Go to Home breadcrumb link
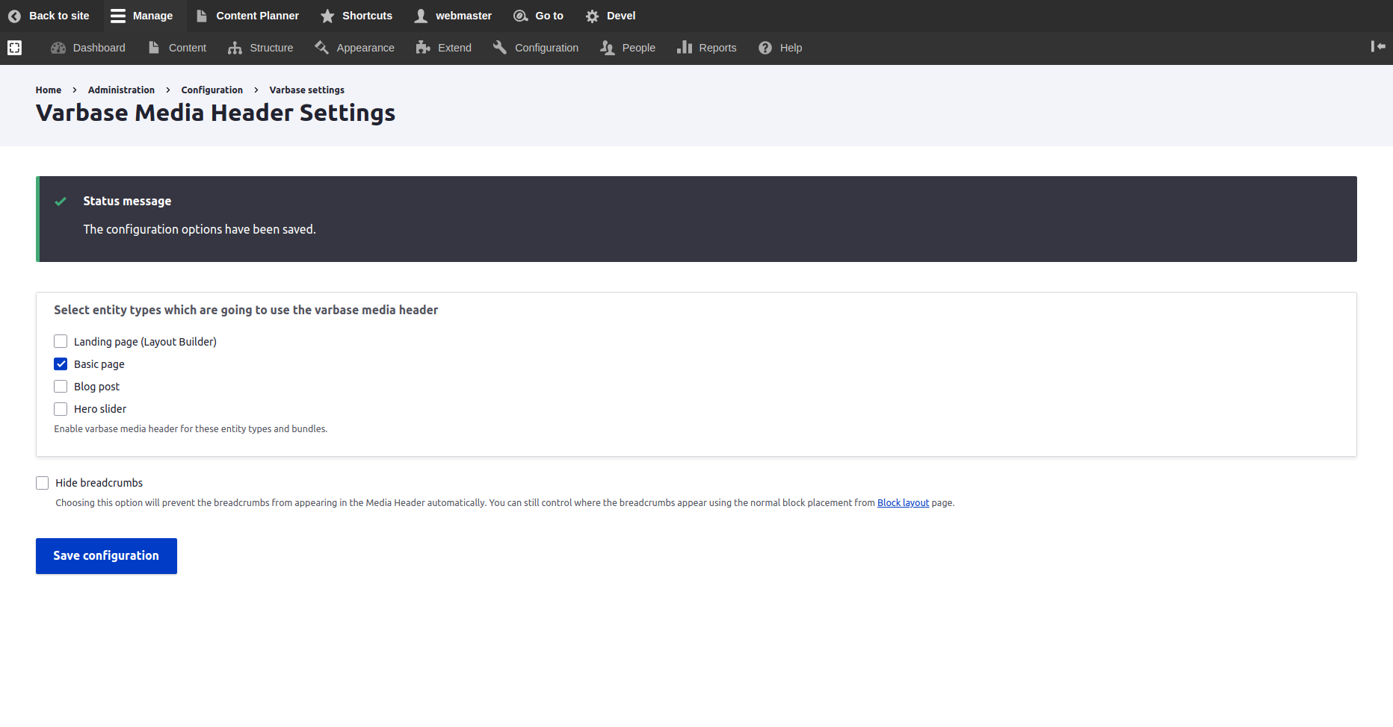This screenshot has height=727, width=1393. [x=49, y=90]
